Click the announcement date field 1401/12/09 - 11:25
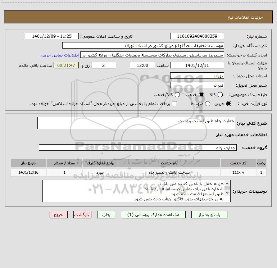 pyautogui.click(x=52, y=36)
